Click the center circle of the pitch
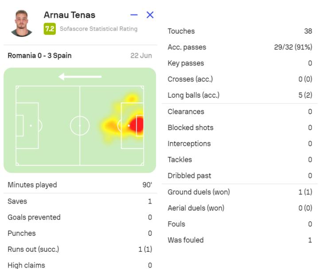Viewport: 319px width, 269px height. 80,126
